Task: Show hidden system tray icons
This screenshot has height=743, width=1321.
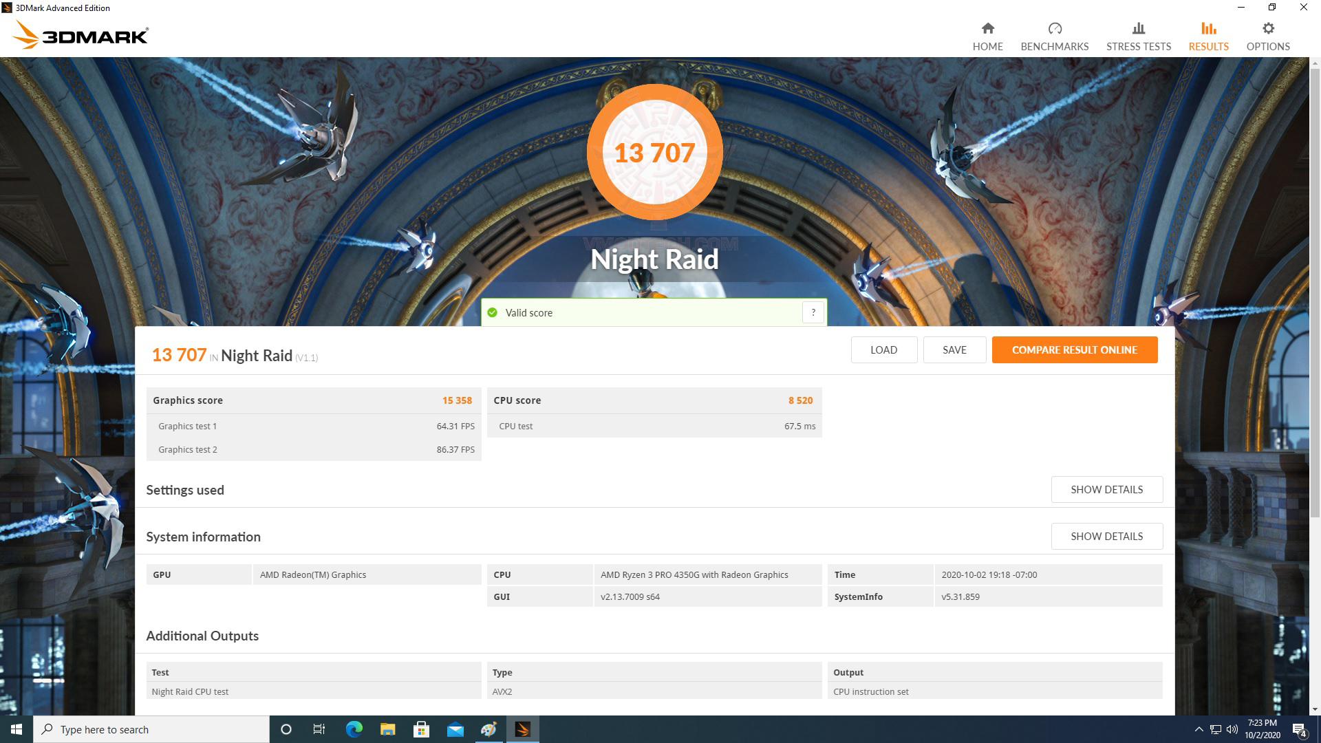Action: click(1199, 729)
